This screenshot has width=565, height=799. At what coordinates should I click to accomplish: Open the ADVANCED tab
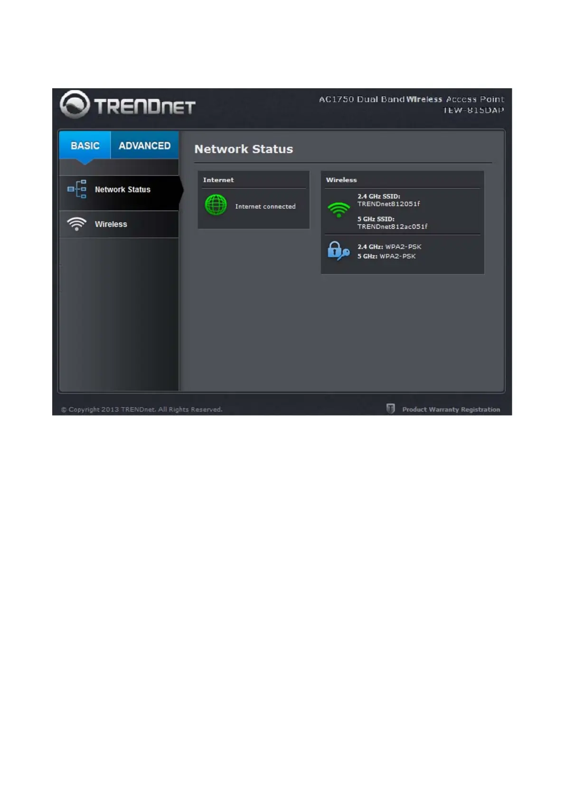pyautogui.click(x=144, y=145)
